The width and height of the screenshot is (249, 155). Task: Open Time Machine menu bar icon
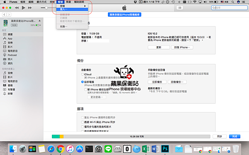[x=173, y=2]
